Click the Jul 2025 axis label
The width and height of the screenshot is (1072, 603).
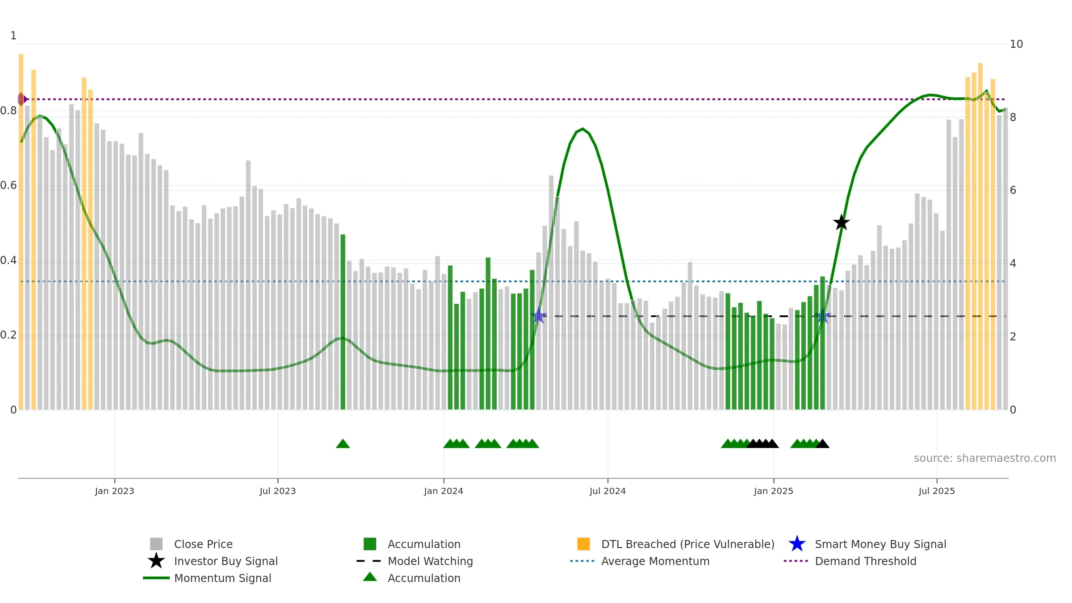(x=937, y=491)
